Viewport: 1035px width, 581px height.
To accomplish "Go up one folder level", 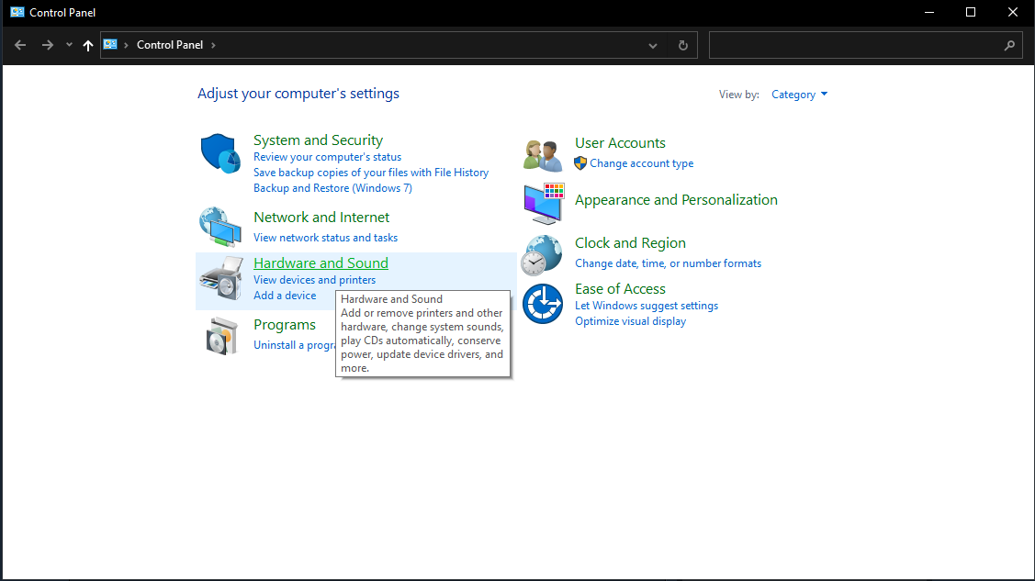I will point(88,45).
